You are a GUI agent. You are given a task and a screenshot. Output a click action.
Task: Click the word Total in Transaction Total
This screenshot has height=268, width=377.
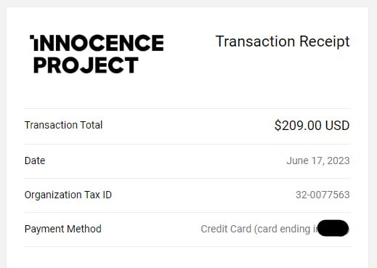click(x=92, y=125)
